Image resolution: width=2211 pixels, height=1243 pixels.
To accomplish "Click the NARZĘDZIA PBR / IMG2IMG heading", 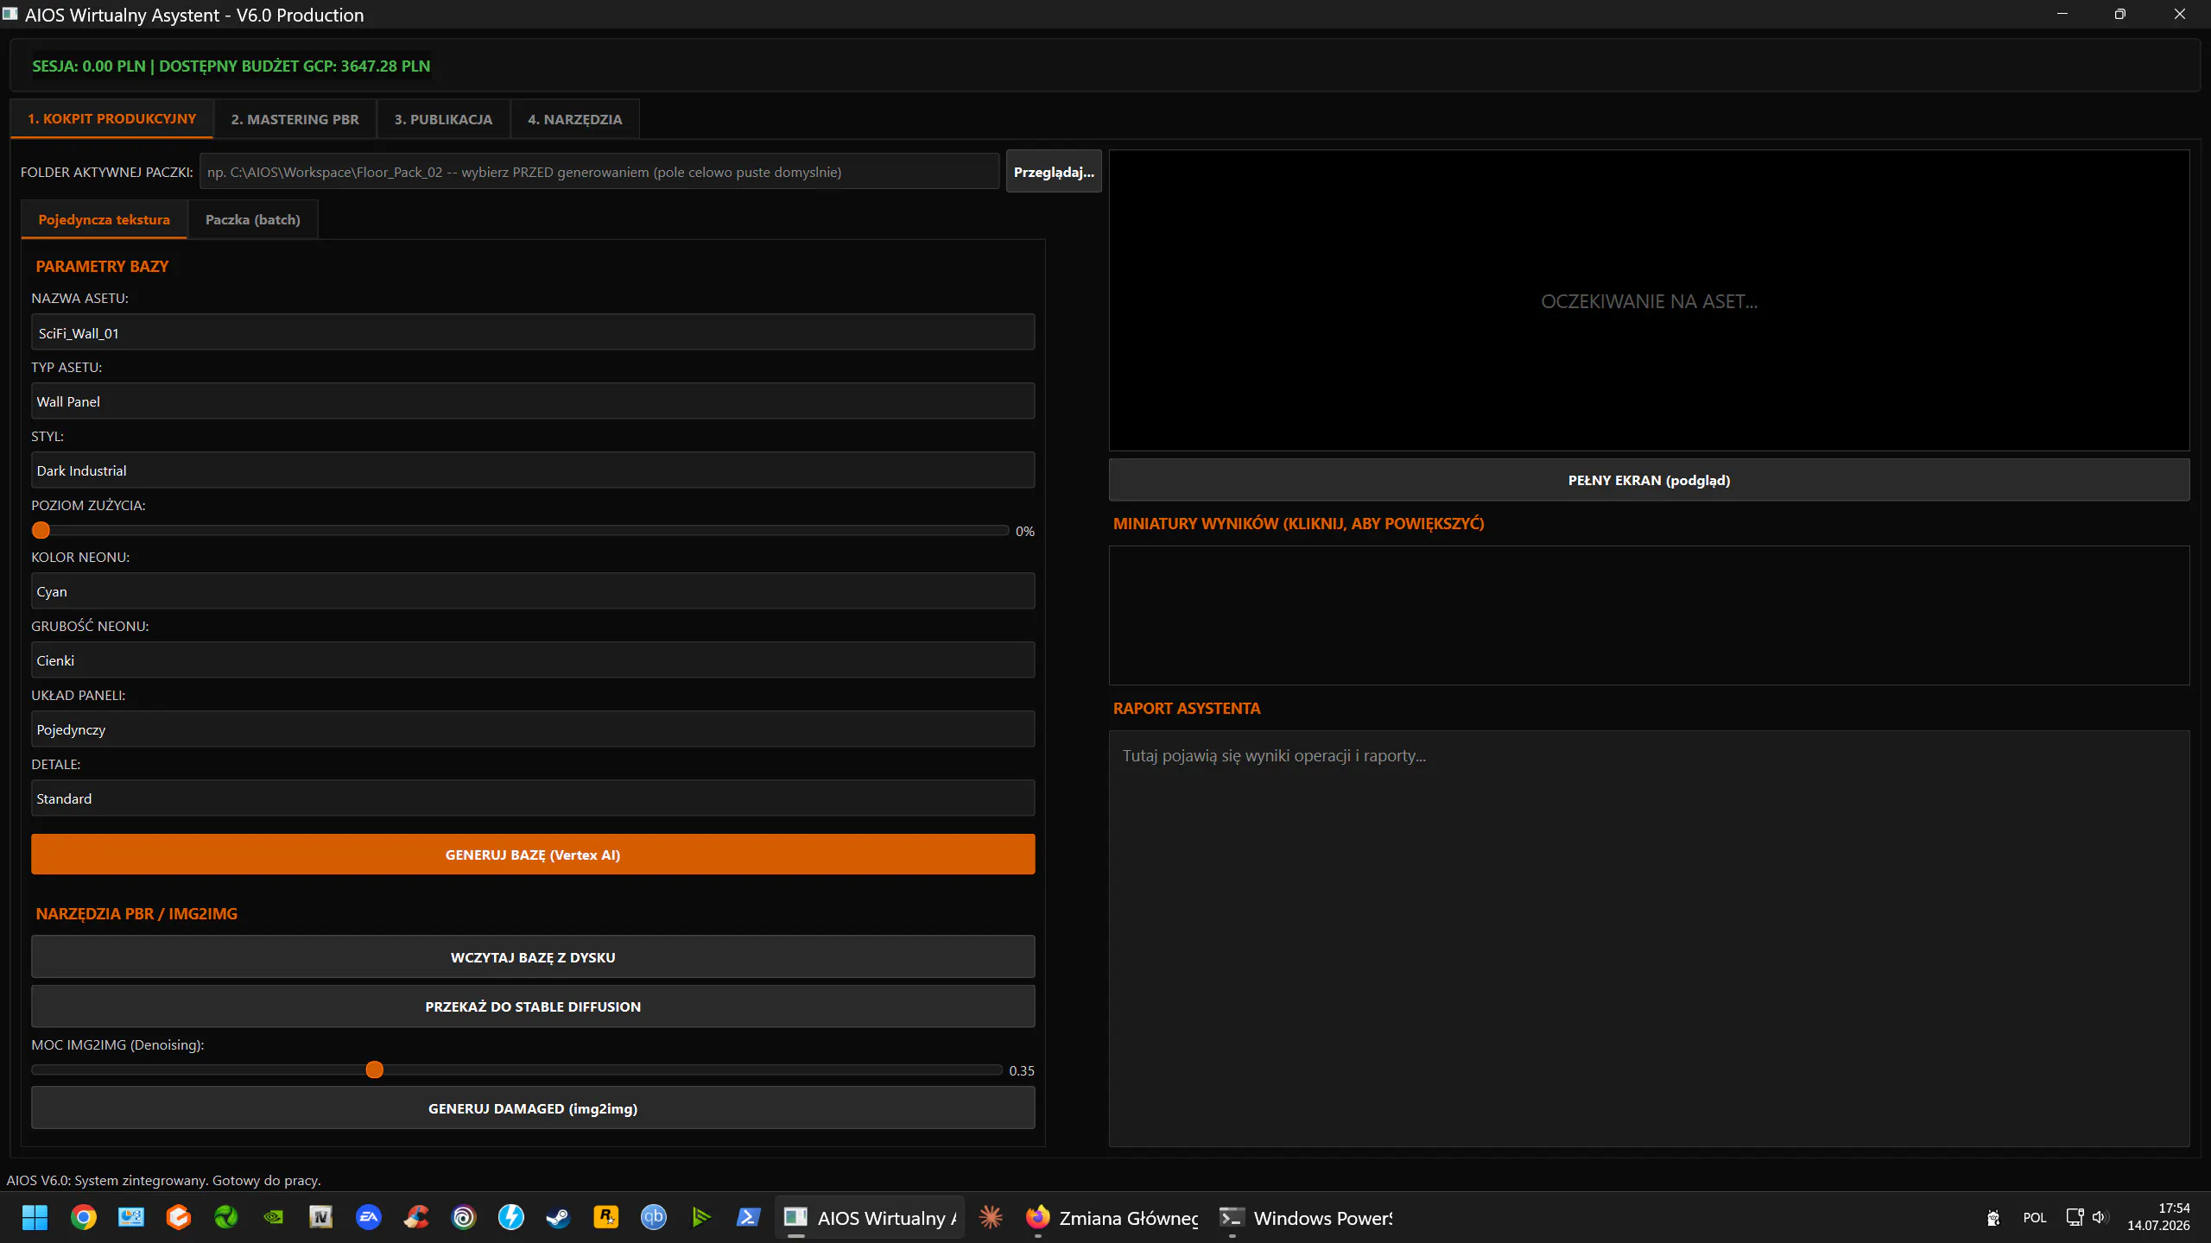I will [136, 913].
